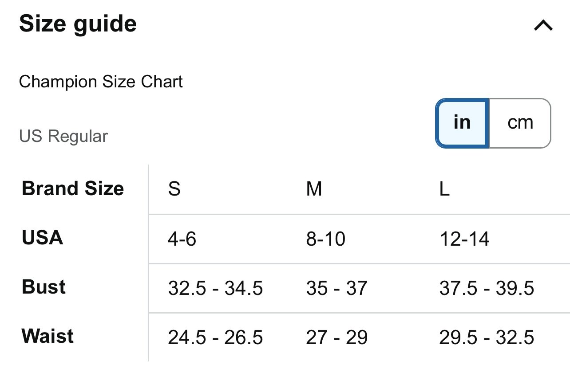Click bust 35 - 37 cell
This screenshot has height=365, width=570.
(x=336, y=289)
